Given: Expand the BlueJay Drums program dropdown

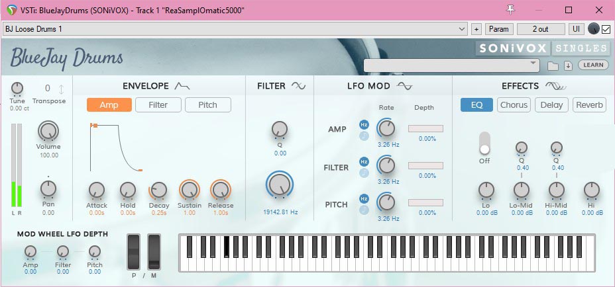Looking at the screenshot, I should pos(452,64).
